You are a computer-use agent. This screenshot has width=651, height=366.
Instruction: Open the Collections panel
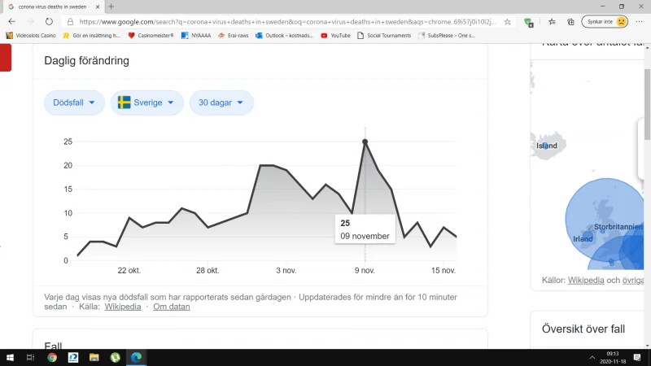[x=571, y=22]
